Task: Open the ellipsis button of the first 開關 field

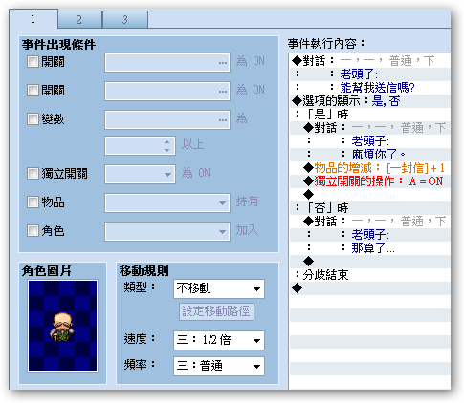Action: click(x=223, y=63)
